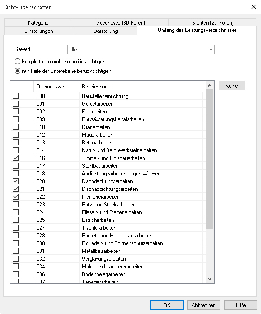Screen dimensions: 261x314
Task: Tick the 030 Rollladen- und Sonnenschutzarbeiten checkbox
Action: point(16,243)
